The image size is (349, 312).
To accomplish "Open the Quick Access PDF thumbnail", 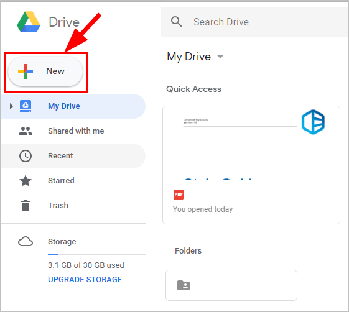I will point(251,165).
